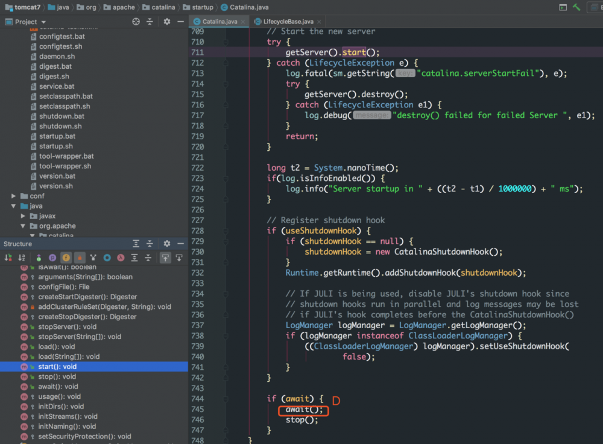Collapse the java folder in project tree
This screenshot has width=603, height=444.
tap(14, 206)
